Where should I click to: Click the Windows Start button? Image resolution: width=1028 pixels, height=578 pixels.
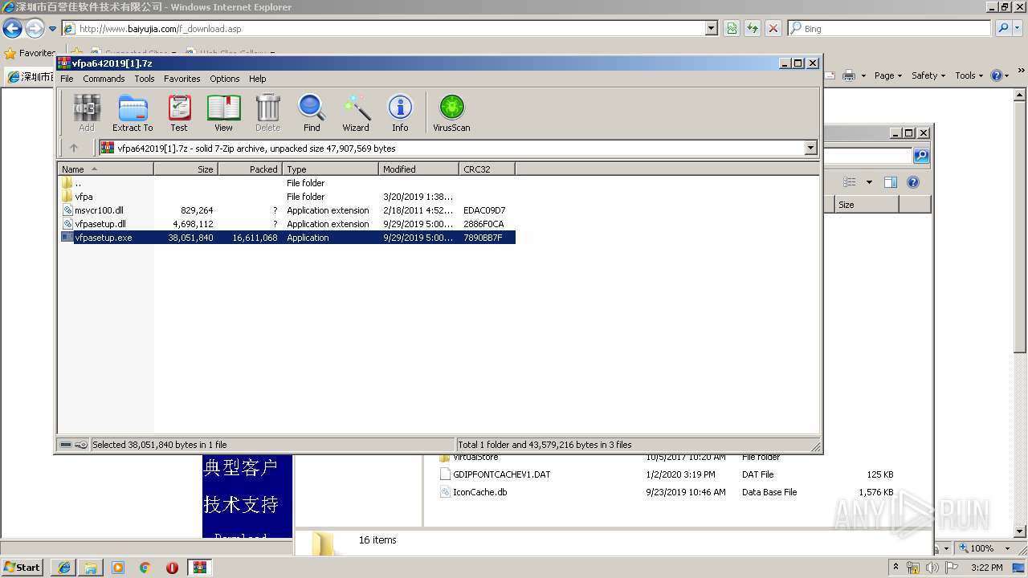pos(22,568)
